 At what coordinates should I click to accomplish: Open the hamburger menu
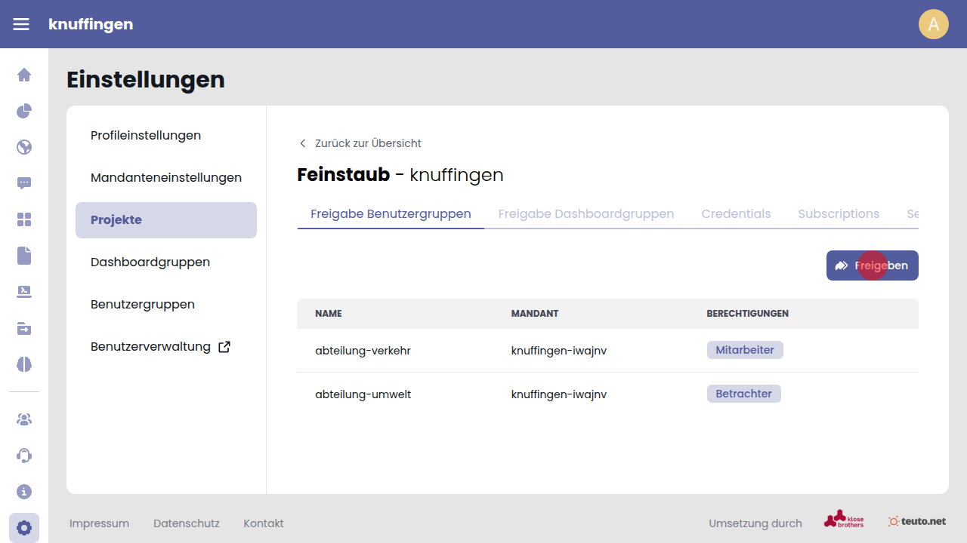click(21, 24)
